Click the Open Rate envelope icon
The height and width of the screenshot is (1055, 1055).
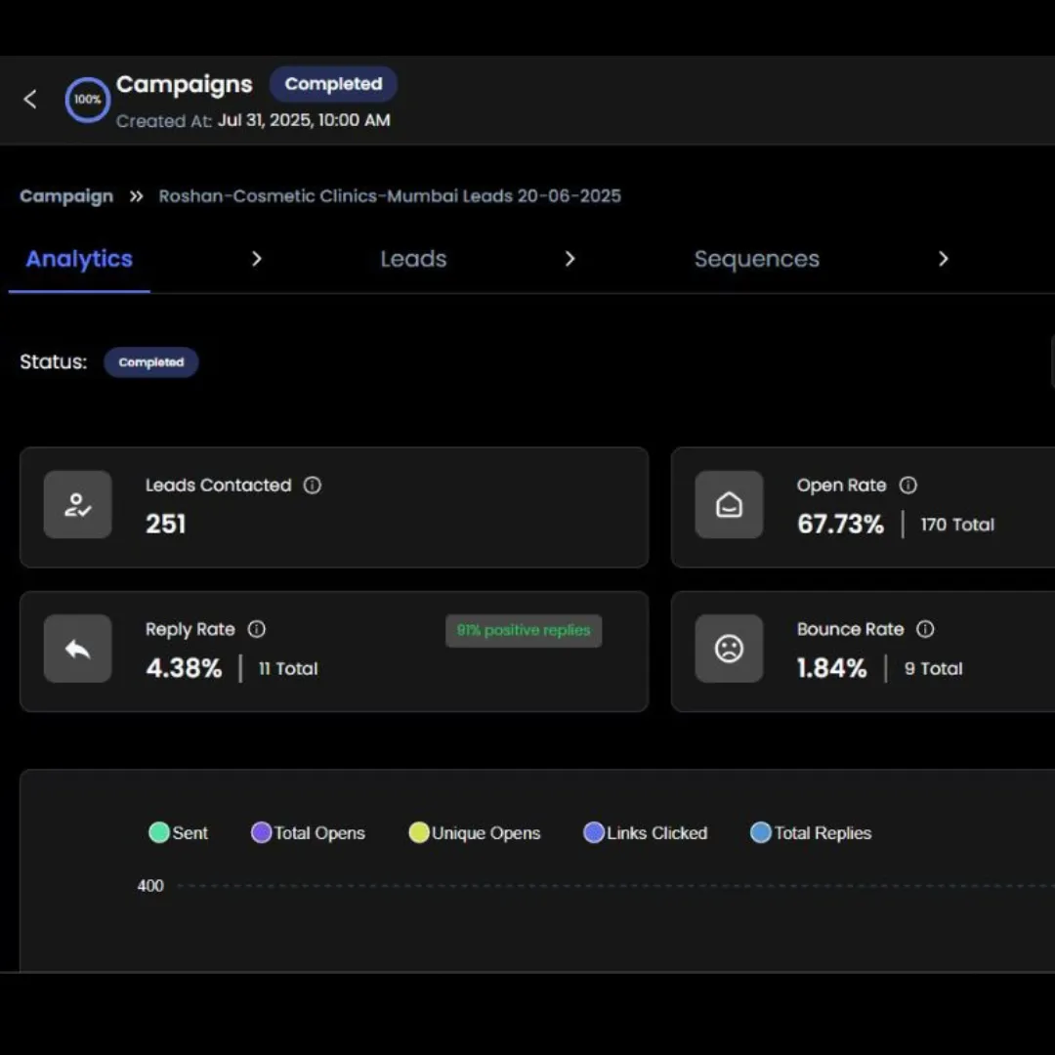(x=730, y=505)
